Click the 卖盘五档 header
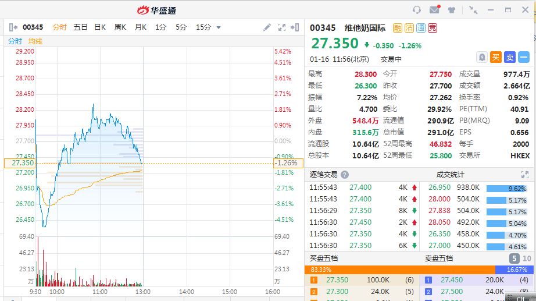 pyautogui.click(x=439, y=258)
